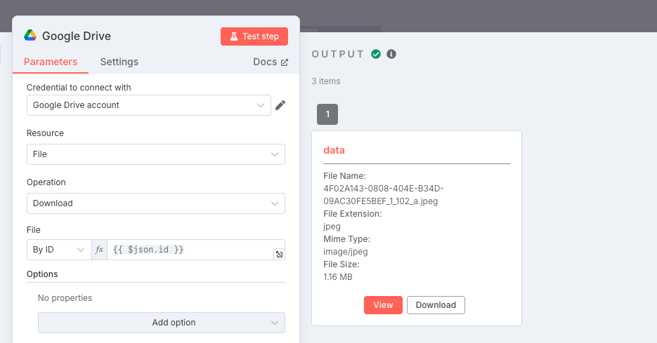Open the Operation dropdown set to Download
The width and height of the screenshot is (657, 343).
pos(156,203)
